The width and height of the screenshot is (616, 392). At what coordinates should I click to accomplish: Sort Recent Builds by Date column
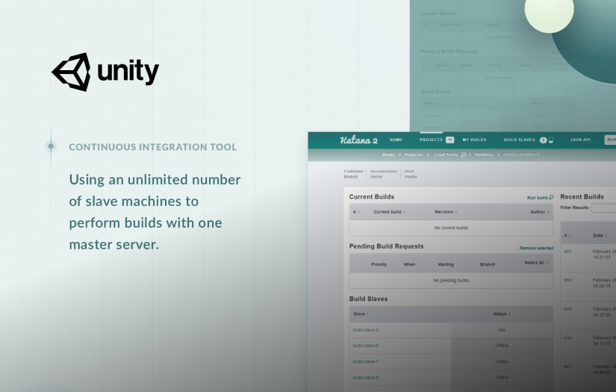tap(599, 236)
